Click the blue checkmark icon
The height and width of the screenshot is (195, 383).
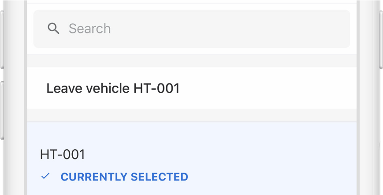pos(45,177)
